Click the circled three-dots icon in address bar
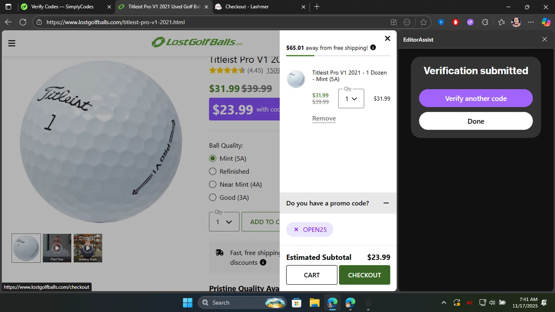This screenshot has width=555, height=312. tap(407, 22)
